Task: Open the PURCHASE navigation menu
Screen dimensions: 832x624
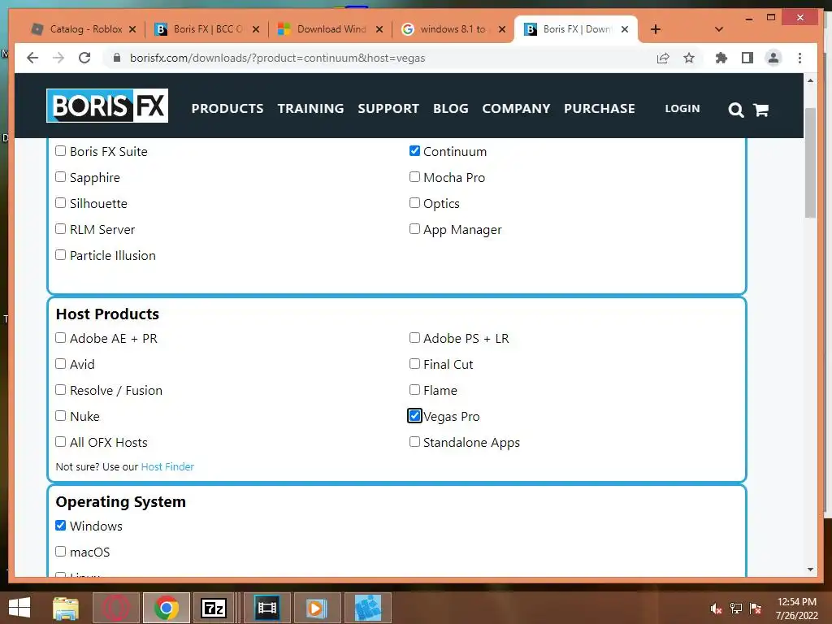Action: [x=599, y=108]
